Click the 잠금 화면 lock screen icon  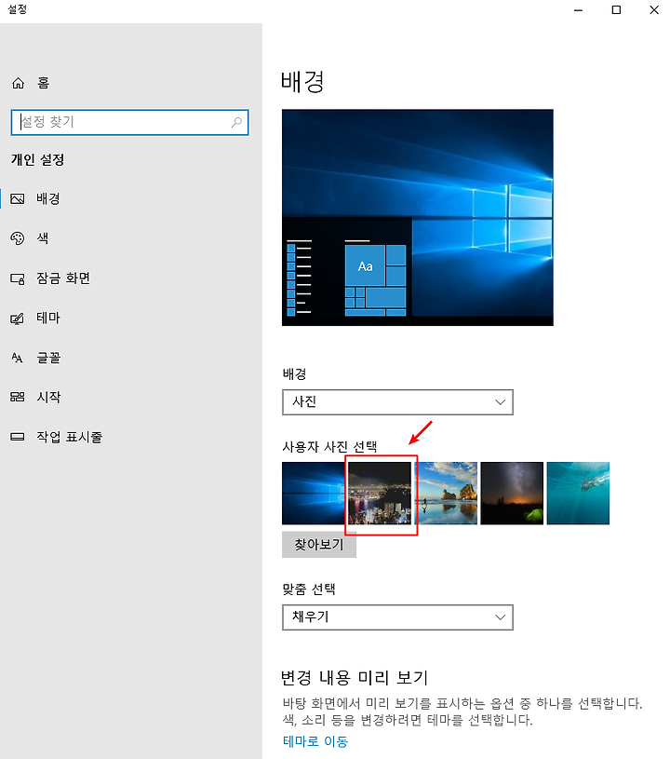(x=18, y=278)
